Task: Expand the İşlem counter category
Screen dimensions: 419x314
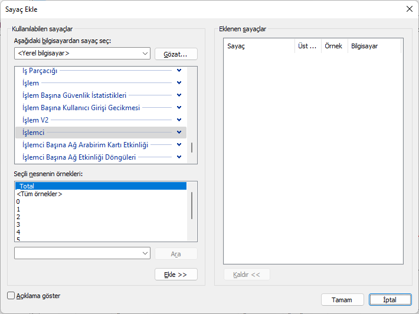Action: 179,83
